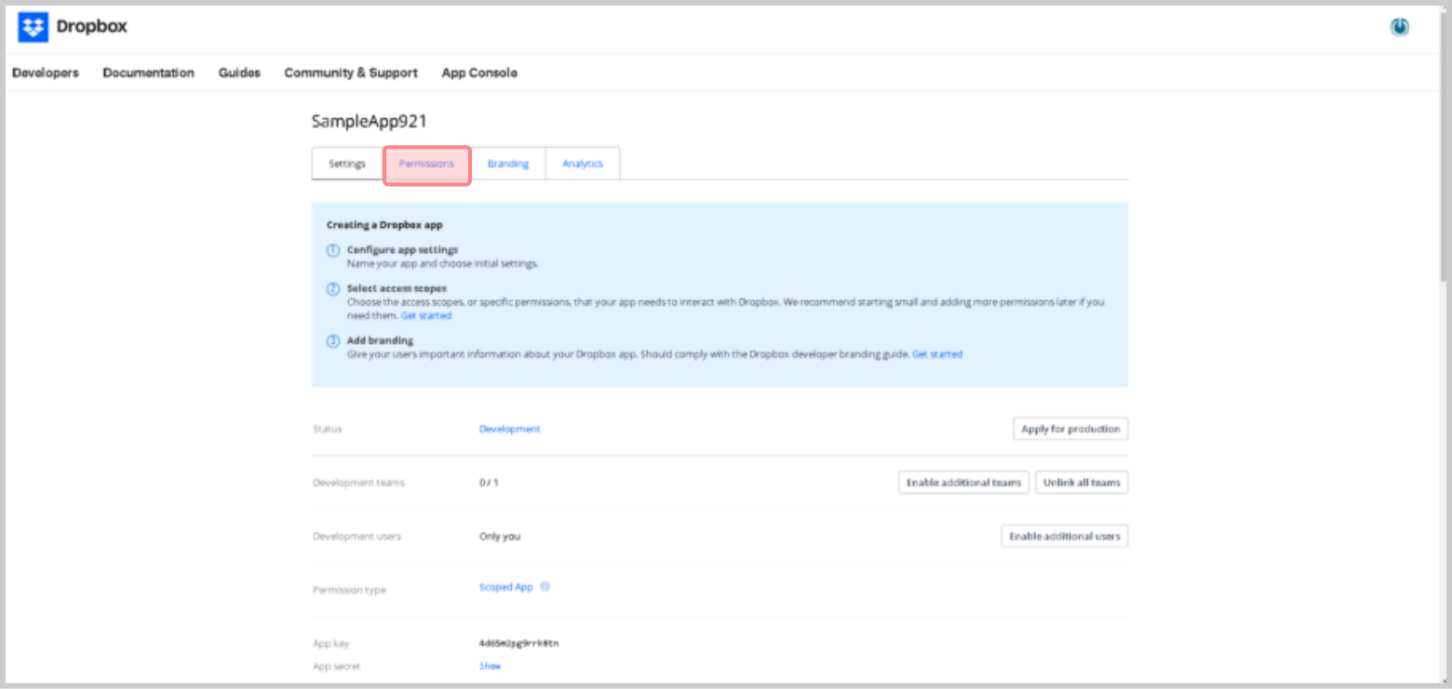Click the 'Permission type' label

pos(349,590)
